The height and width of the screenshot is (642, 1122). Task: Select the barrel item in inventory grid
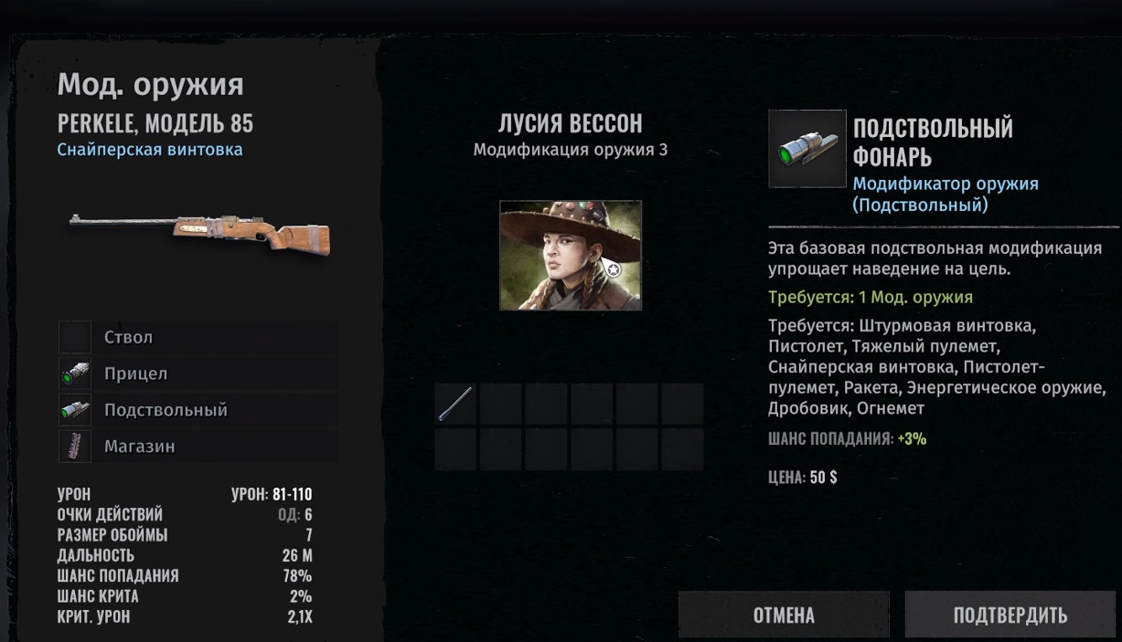tap(455, 404)
